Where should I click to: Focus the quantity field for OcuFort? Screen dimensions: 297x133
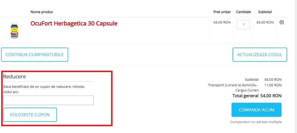[x=244, y=25]
